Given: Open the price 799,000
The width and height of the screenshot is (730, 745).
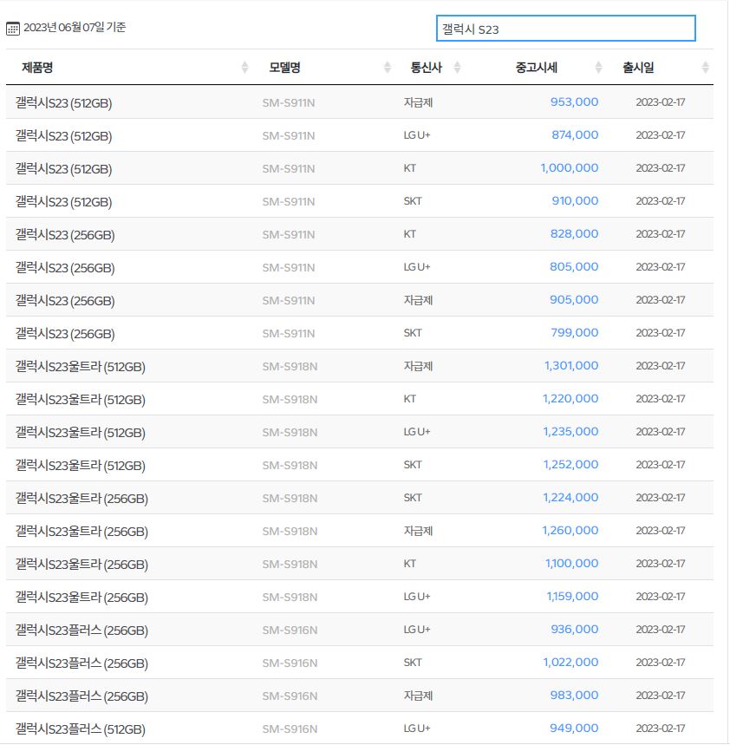Looking at the screenshot, I should 574,332.
